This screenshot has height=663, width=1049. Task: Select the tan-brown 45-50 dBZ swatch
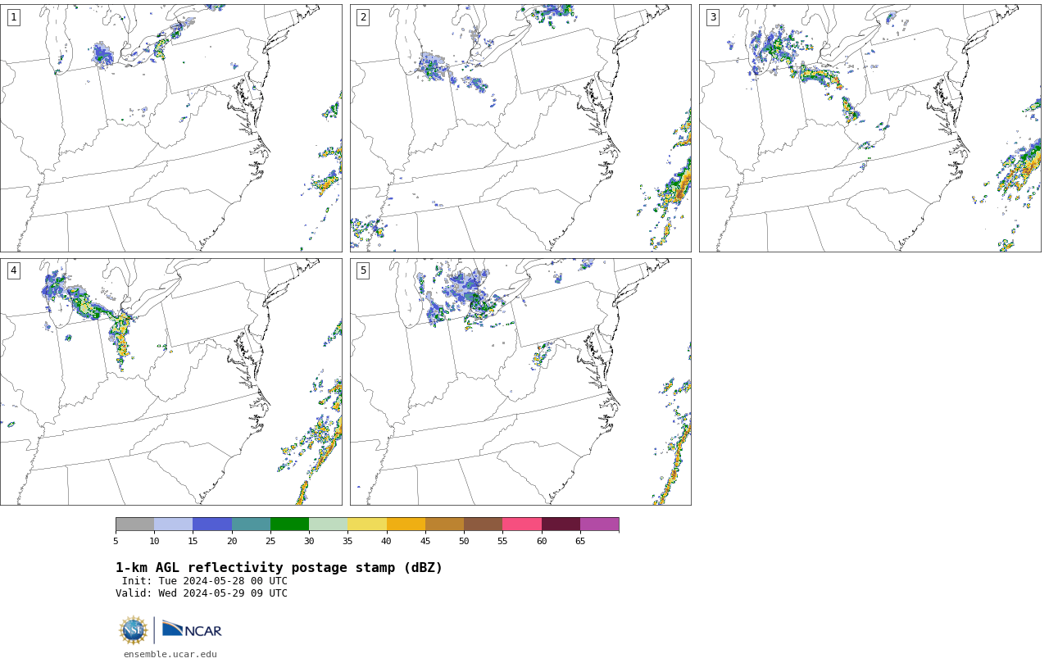[444, 524]
